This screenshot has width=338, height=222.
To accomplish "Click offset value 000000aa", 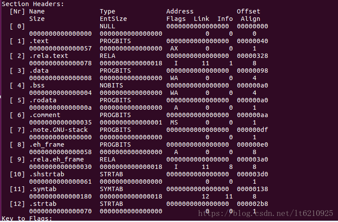I will [253, 115].
